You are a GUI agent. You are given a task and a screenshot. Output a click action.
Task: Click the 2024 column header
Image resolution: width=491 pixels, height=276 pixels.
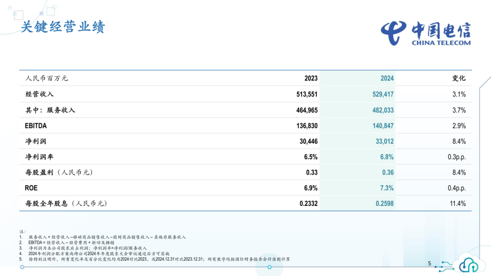pyautogui.click(x=387, y=78)
